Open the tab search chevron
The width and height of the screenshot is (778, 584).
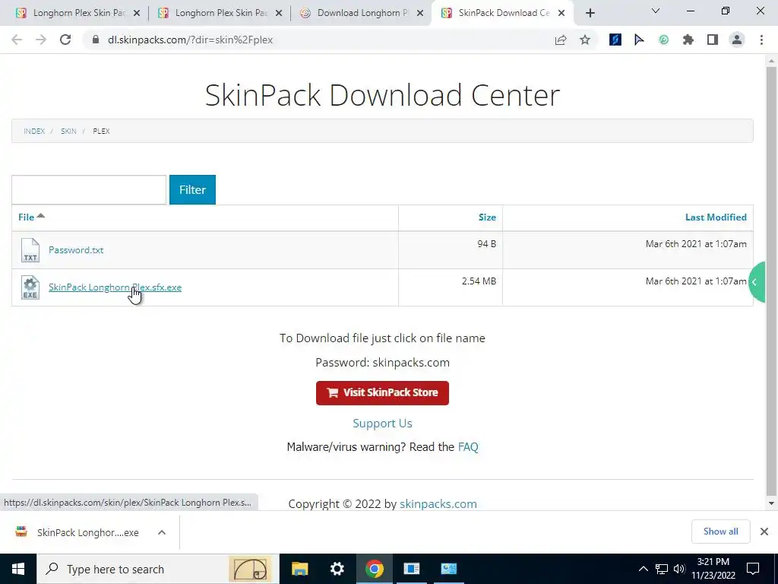(x=656, y=11)
